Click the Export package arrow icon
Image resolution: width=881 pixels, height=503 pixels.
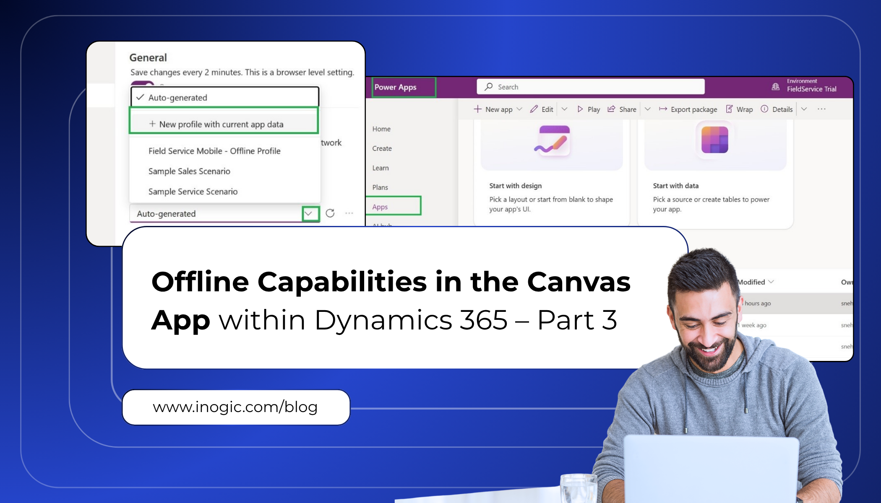coord(663,109)
